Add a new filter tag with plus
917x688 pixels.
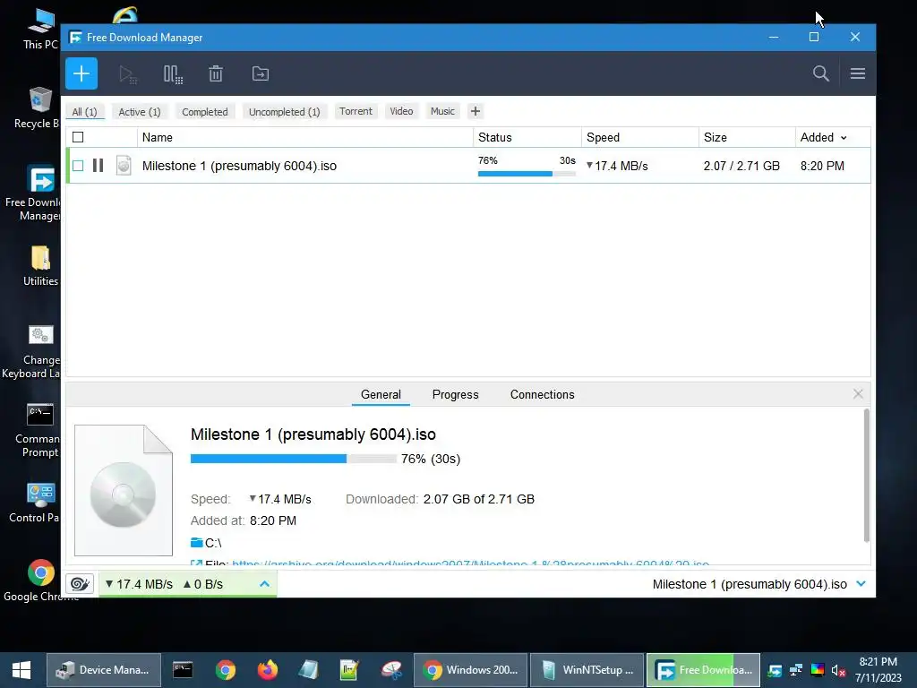[476, 111]
